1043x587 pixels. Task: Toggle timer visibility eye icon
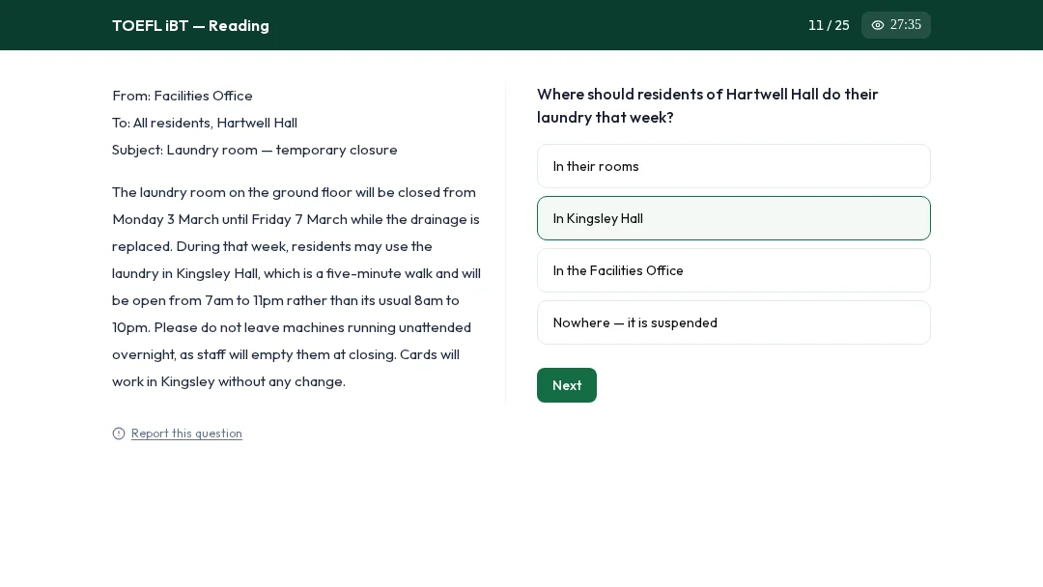[x=877, y=25]
